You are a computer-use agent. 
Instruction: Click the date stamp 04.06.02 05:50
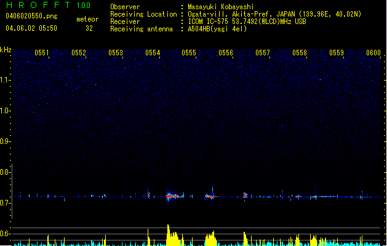pyautogui.click(x=31, y=28)
